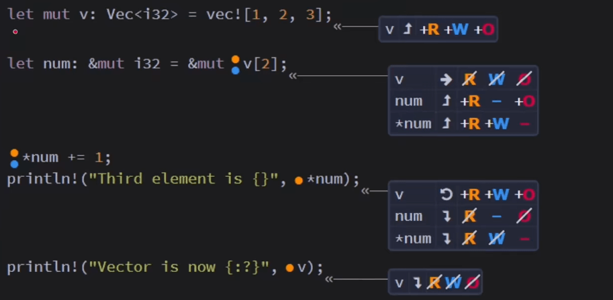
Task: Click +O in the v row with refresh arrow
Action: coord(524,194)
